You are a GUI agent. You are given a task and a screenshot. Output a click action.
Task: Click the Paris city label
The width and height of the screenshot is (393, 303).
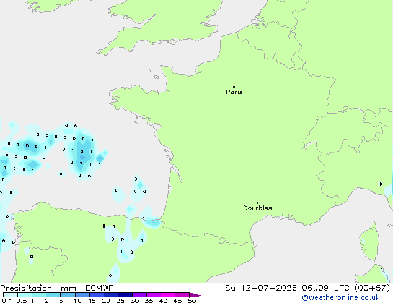(234, 92)
